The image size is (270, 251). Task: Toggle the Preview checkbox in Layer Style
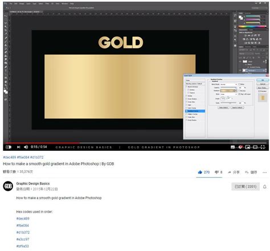pyautogui.click(x=259, y=91)
